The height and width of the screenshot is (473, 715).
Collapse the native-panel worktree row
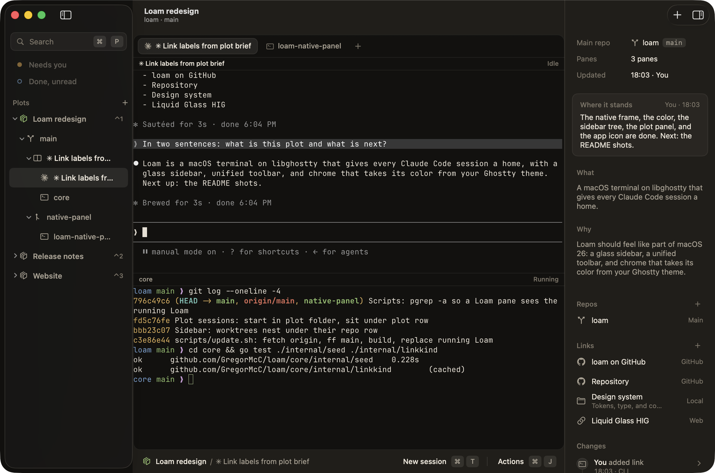pos(29,217)
